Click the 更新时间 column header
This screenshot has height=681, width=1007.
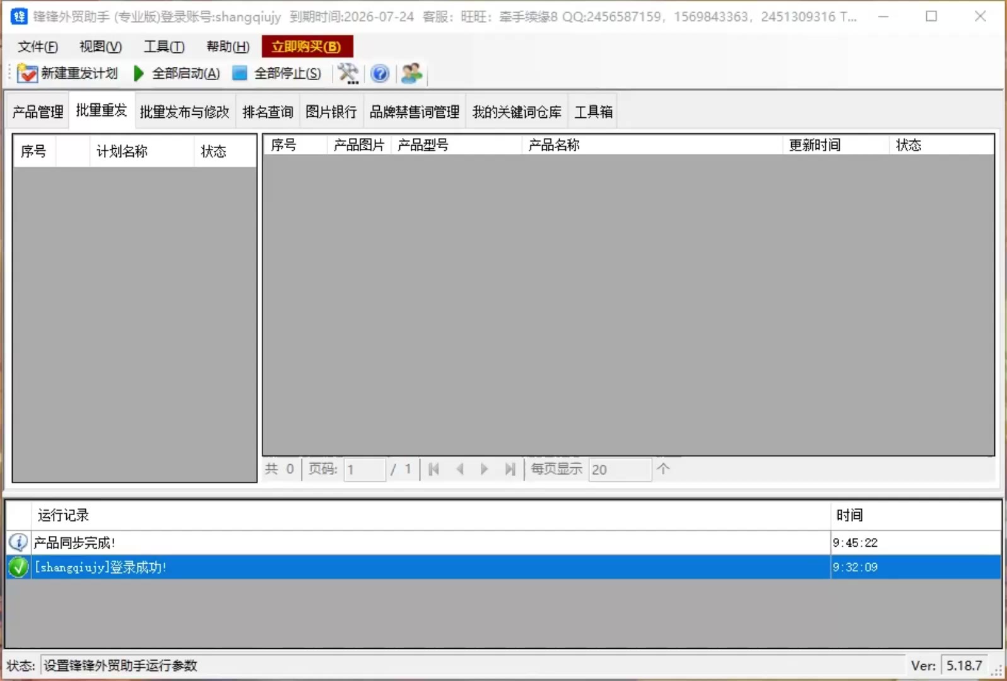(x=836, y=145)
